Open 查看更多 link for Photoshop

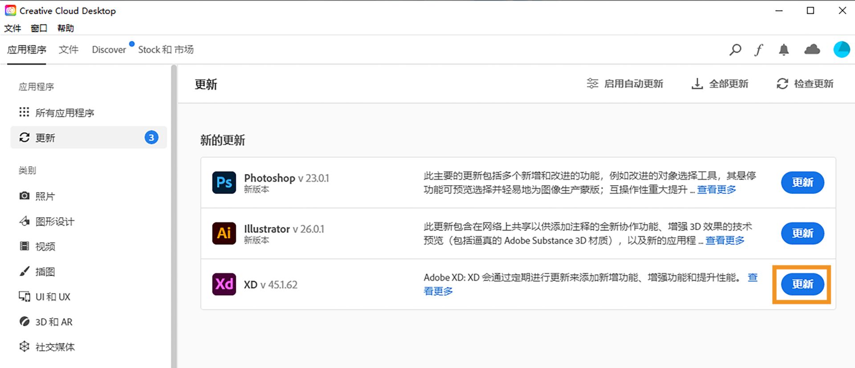point(717,190)
